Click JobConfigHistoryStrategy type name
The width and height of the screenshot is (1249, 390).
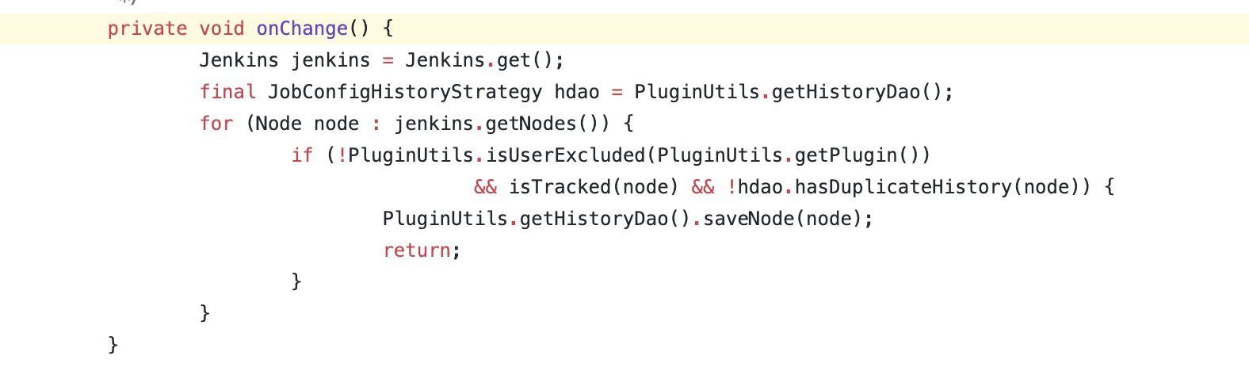pos(405,92)
